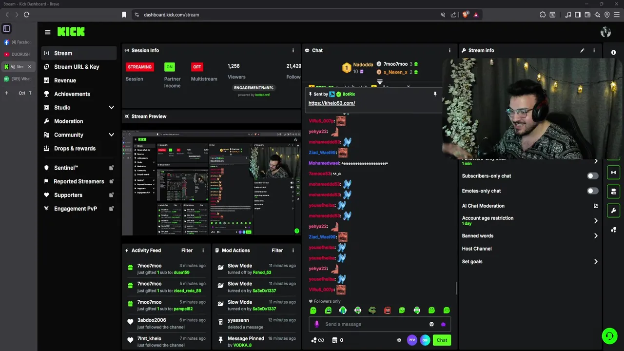Screen dimensions: 624x351
Task: Open Stream in sidebar
Action: click(x=79, y=53)
